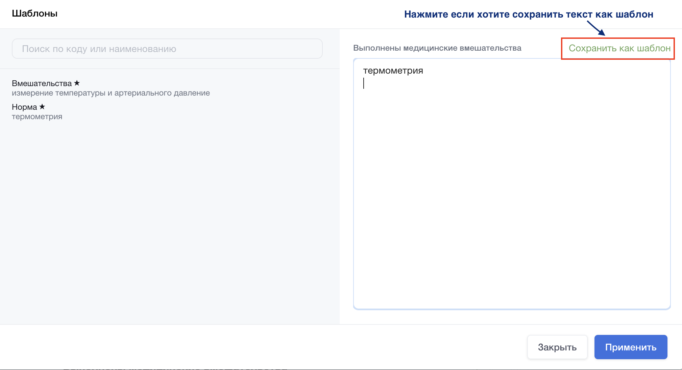Click 'Сохранить как шаблон' link

(x=619, y=48)
